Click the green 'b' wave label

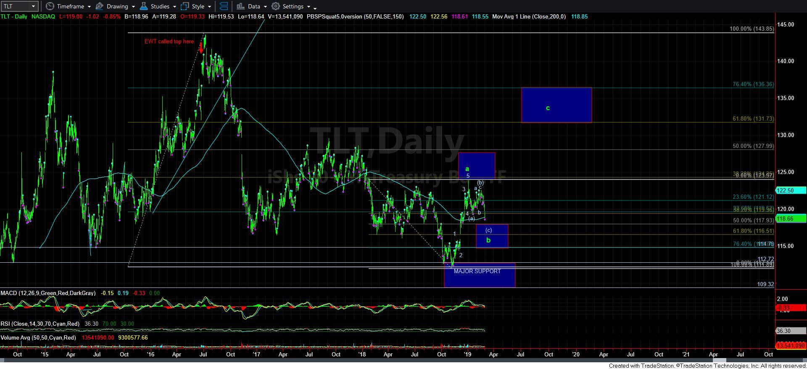488,240
